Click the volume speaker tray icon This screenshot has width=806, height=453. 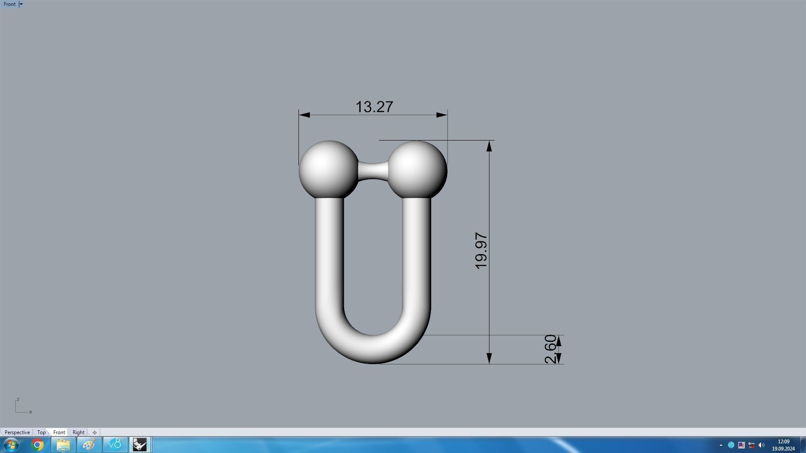click(762, 445)
